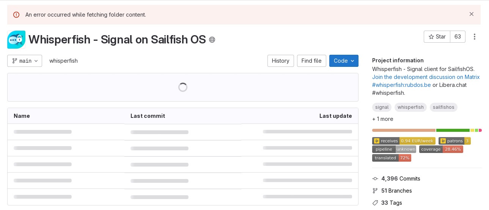Viewport: 489px width, 210px height.
Task: Expand the Code dropdown button
Action: [x=344, y=61]
